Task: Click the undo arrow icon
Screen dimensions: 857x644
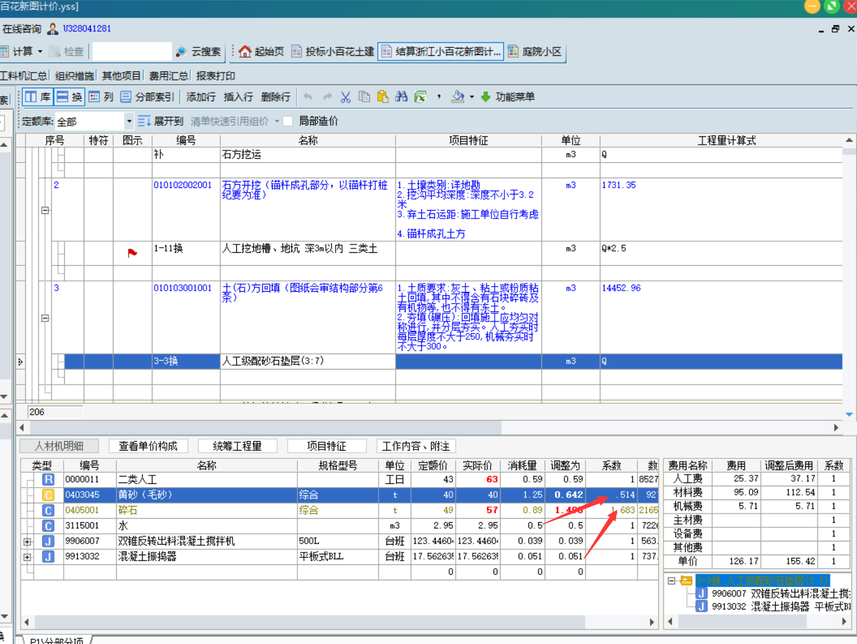Action: point(308,97)
